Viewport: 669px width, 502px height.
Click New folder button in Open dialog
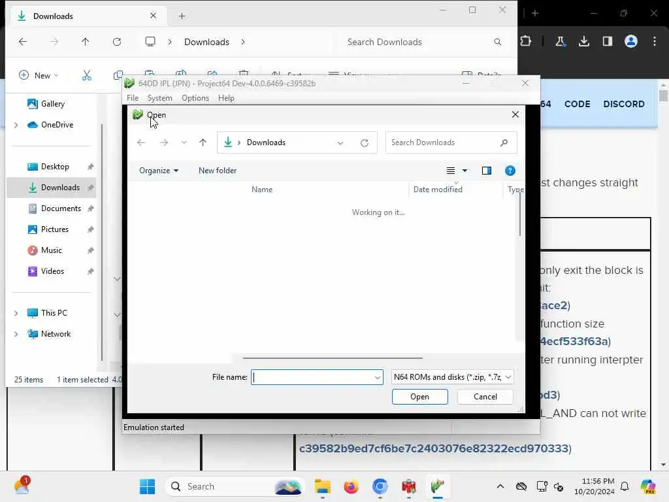tap(218, 171)
